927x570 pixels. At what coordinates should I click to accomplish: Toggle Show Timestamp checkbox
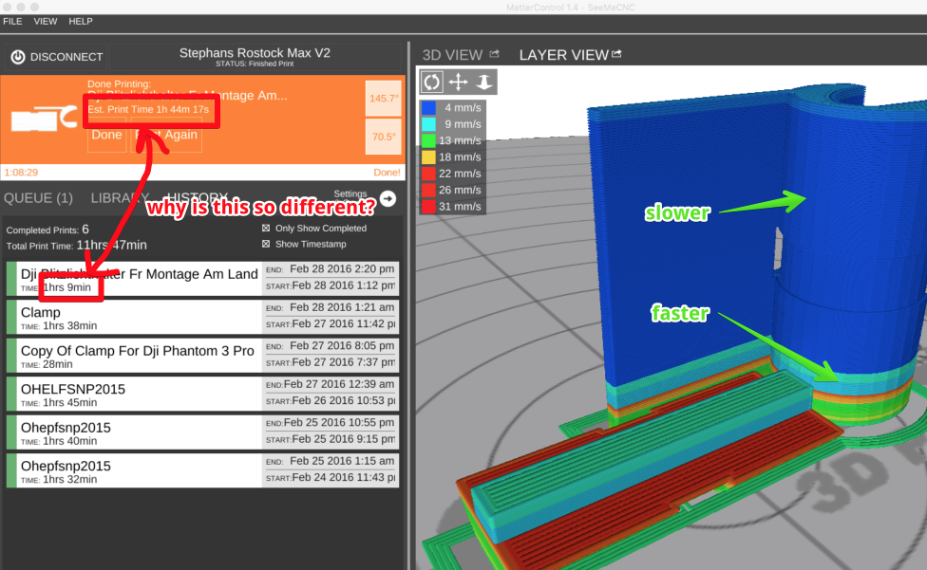click(x=266, y=244)
